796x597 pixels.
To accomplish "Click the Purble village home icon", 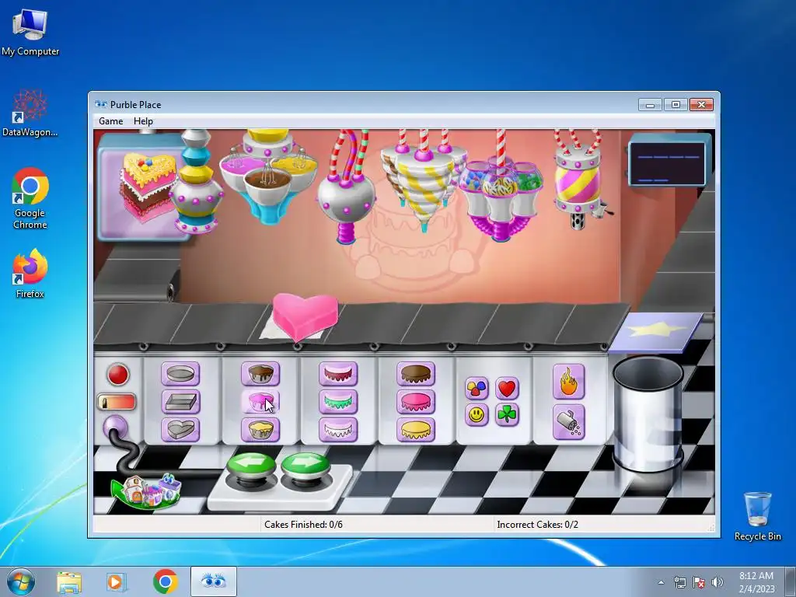I will pos(147,491).
